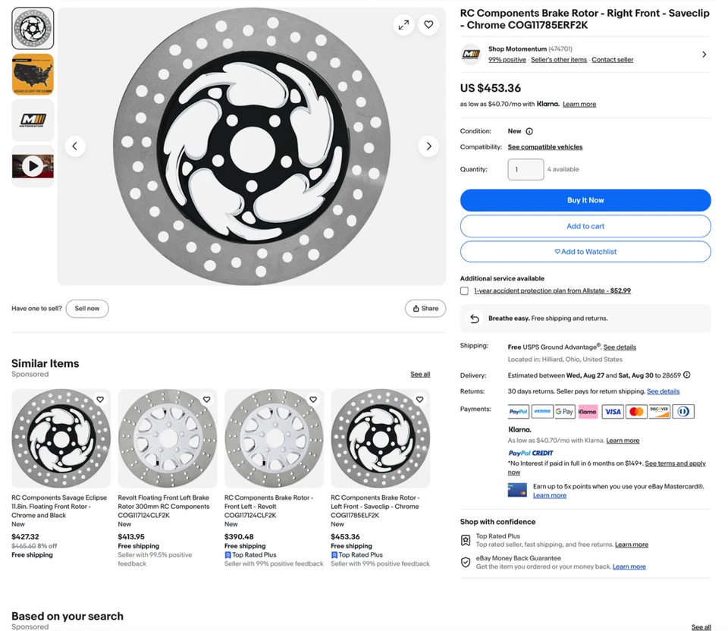Expand the Motomentum seller details chevron
The image size is (728, 631).
704,54
